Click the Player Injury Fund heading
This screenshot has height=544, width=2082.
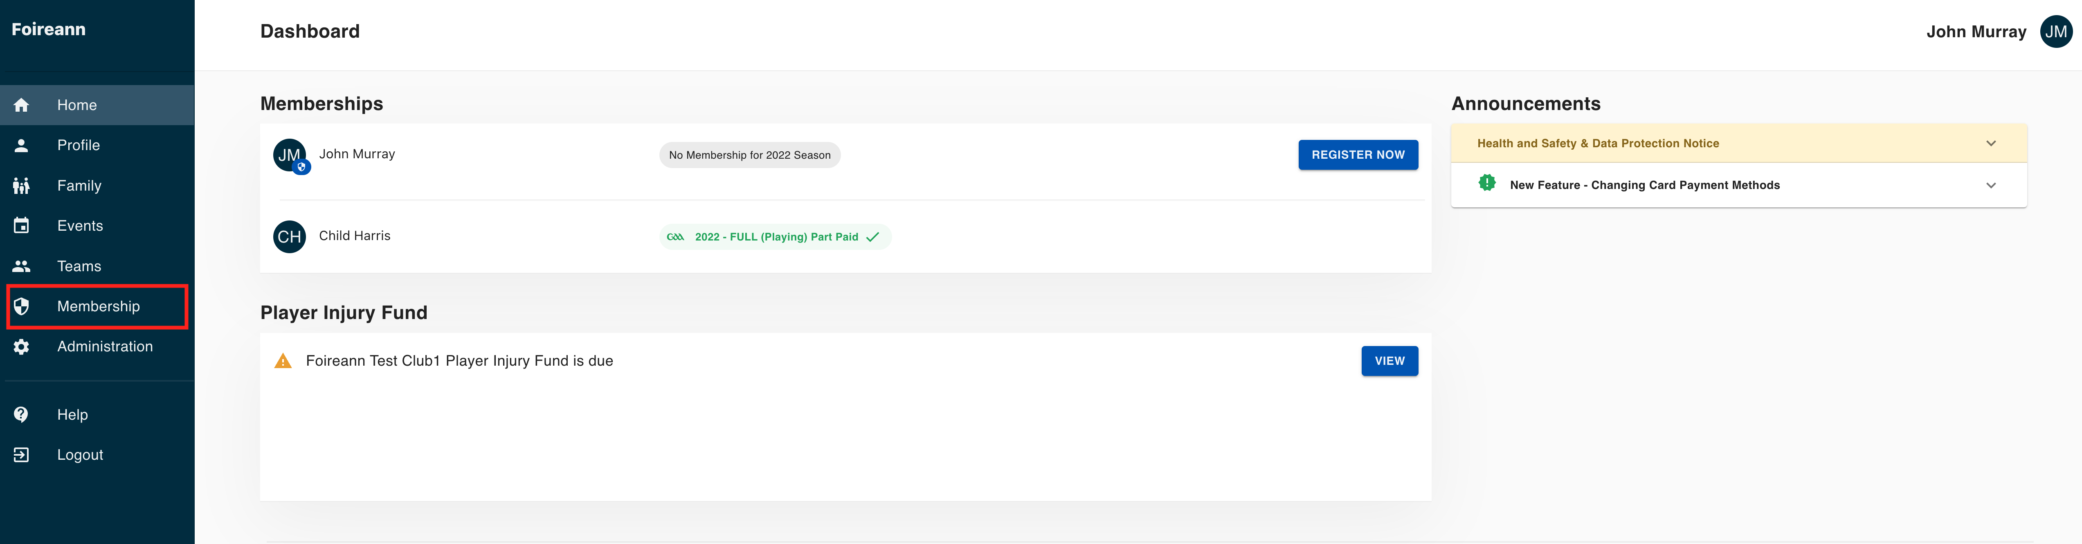[x=344, y=313]
